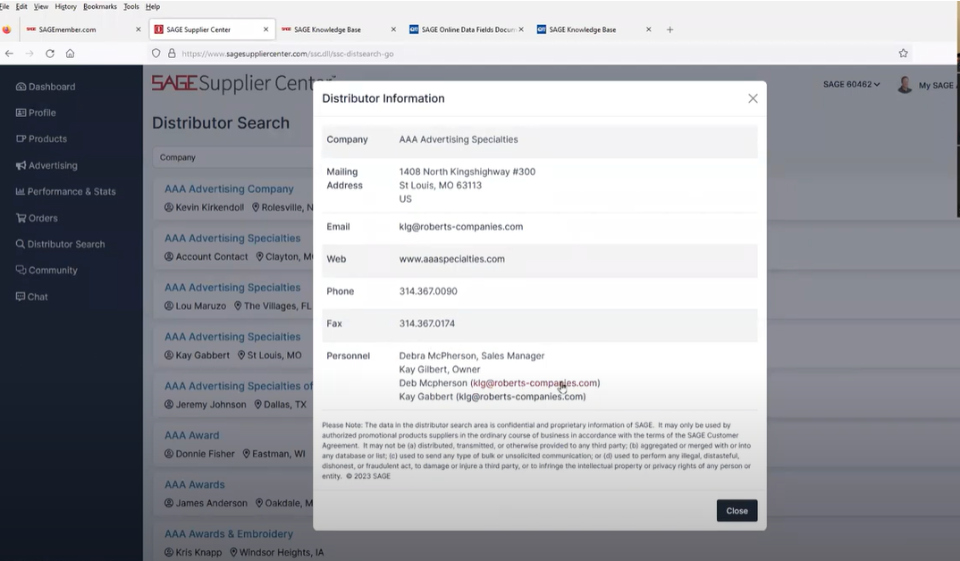
Task: Click the Advertising megaphone icon
Action: [x=21, y=165]
